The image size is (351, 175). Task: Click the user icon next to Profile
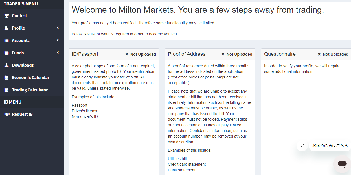point(6,28)
